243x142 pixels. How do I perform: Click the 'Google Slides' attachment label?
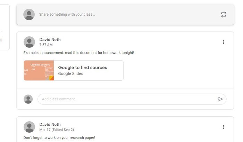[x=70, y=74]
